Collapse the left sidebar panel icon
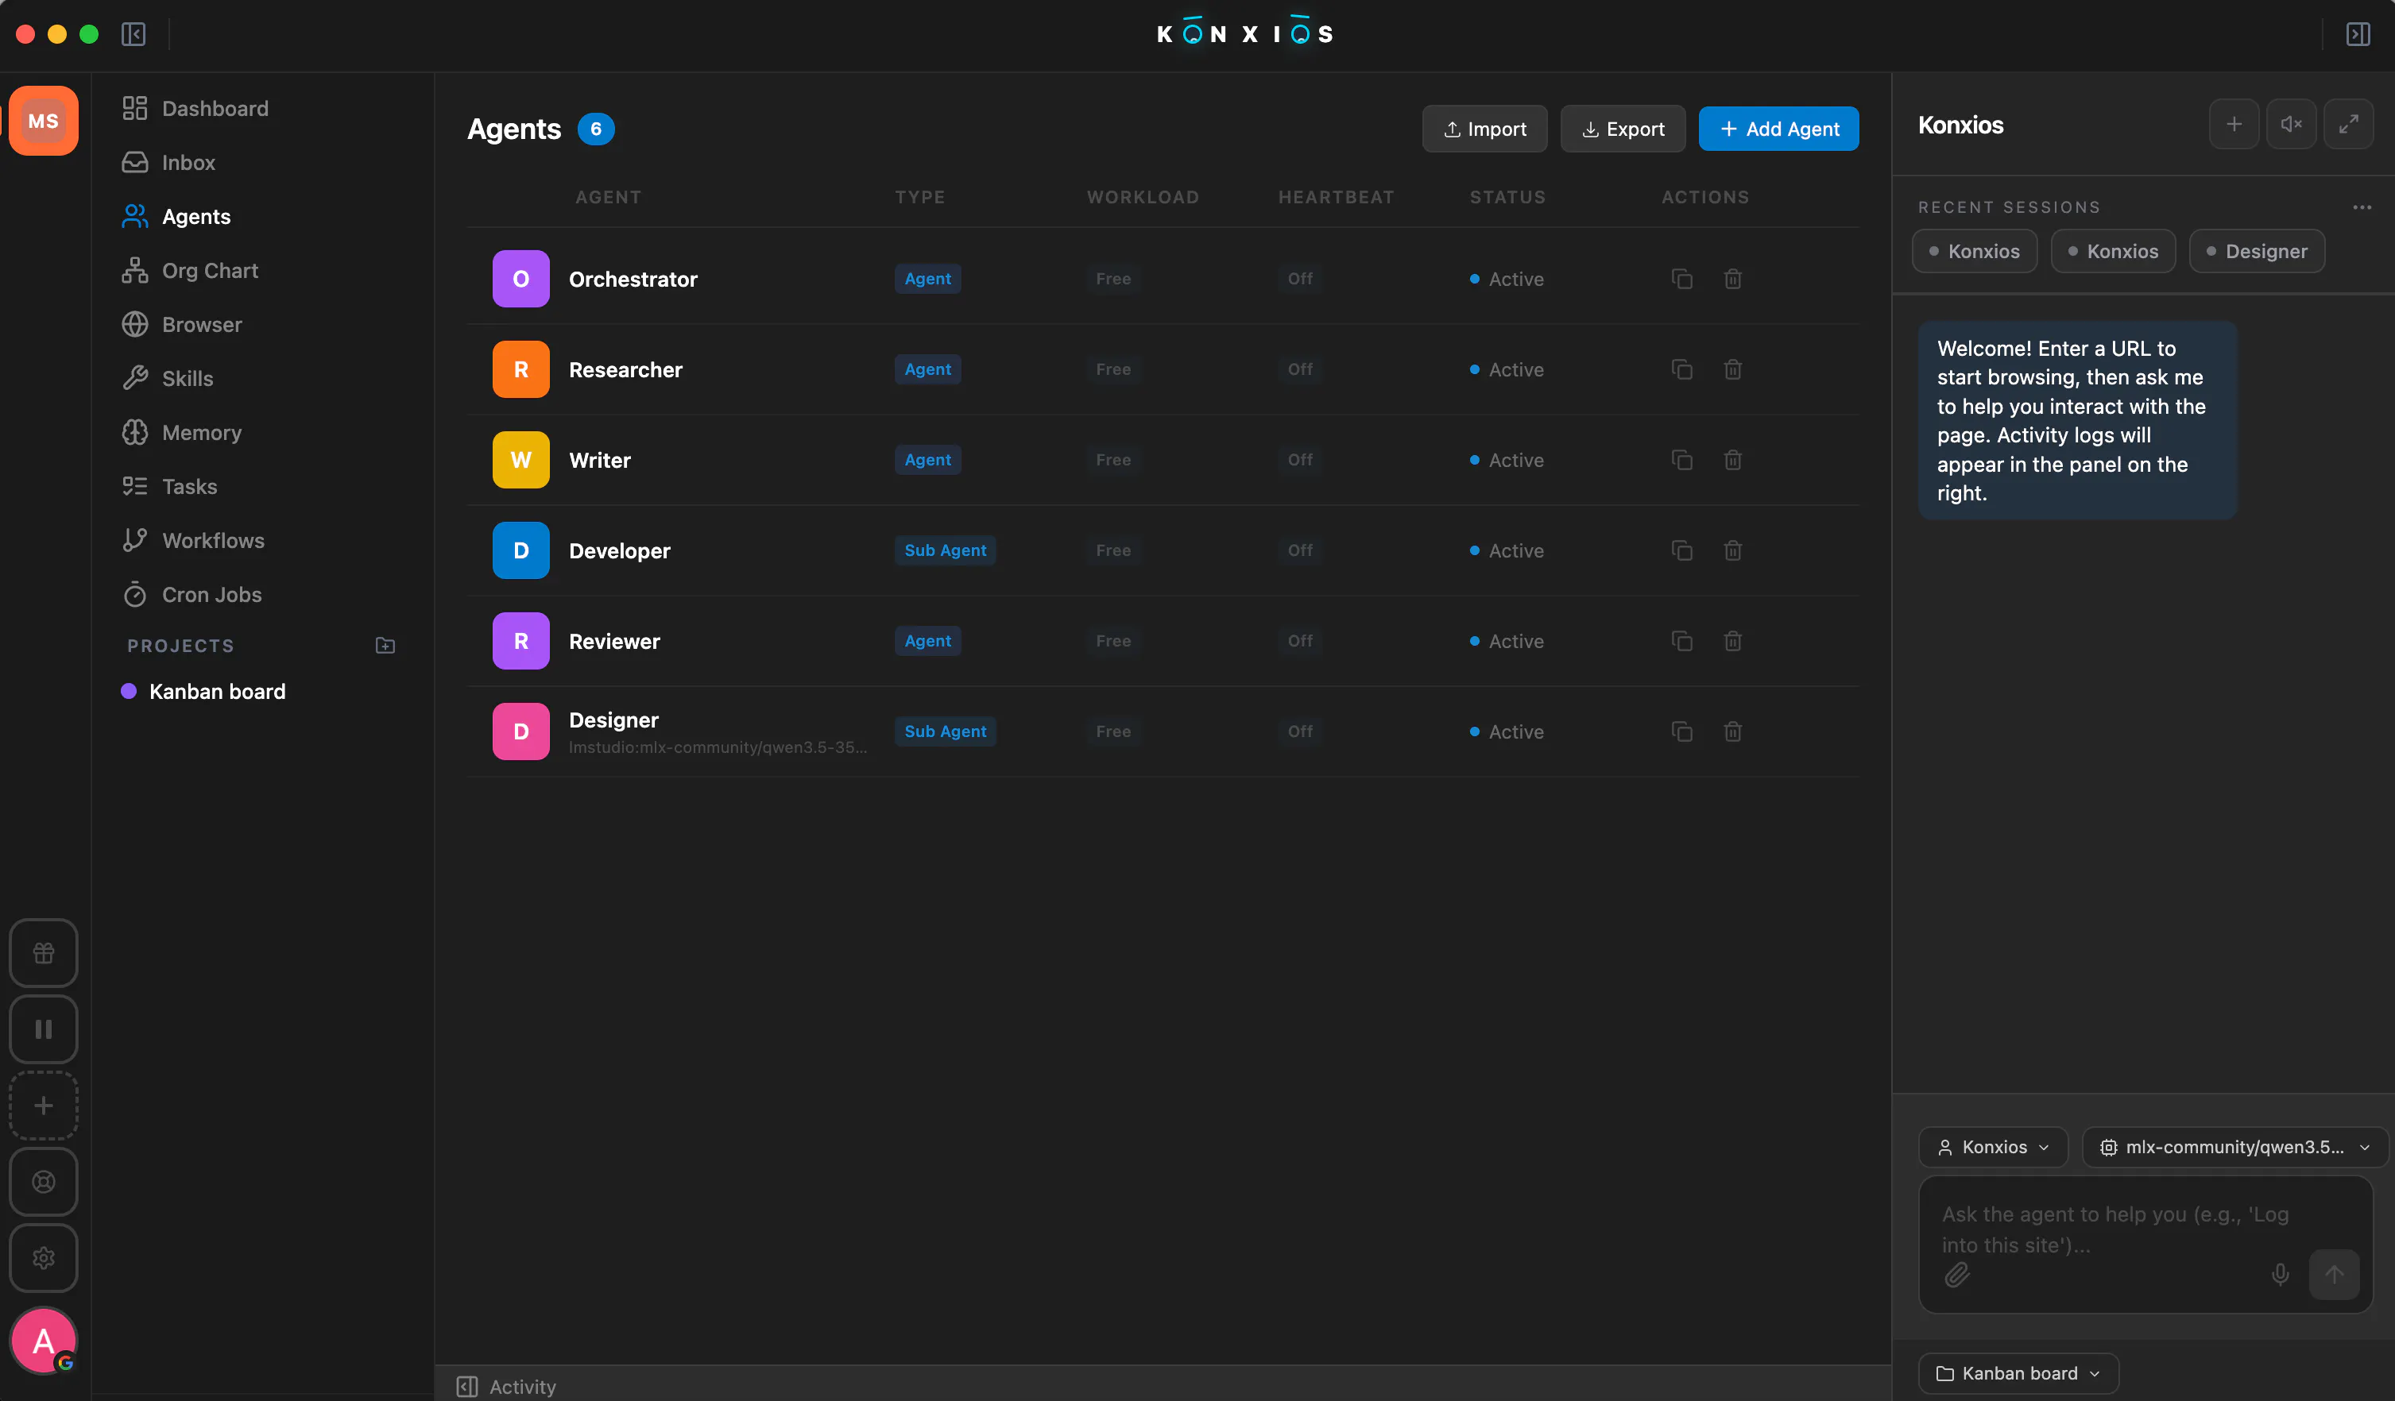 (133, 34)
